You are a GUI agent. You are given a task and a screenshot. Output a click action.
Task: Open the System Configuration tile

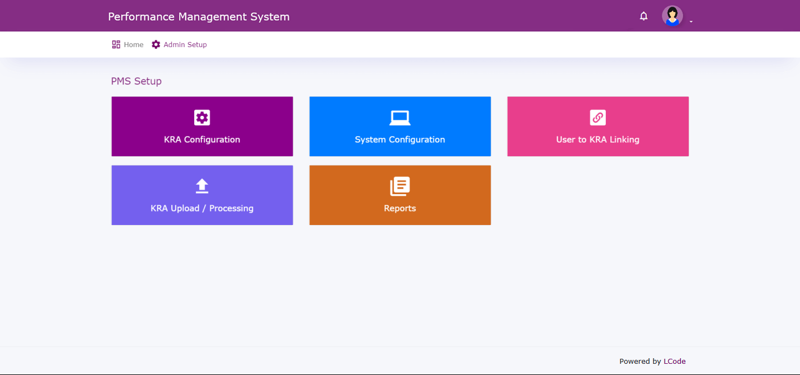pyautogui.click(x=400, y=126)
